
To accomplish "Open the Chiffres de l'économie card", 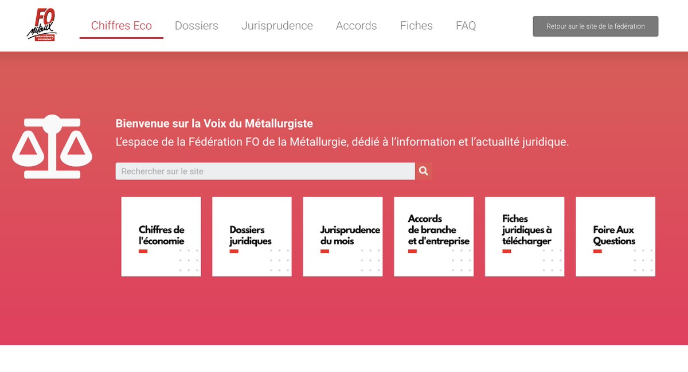I will click(x=161, y=237).
